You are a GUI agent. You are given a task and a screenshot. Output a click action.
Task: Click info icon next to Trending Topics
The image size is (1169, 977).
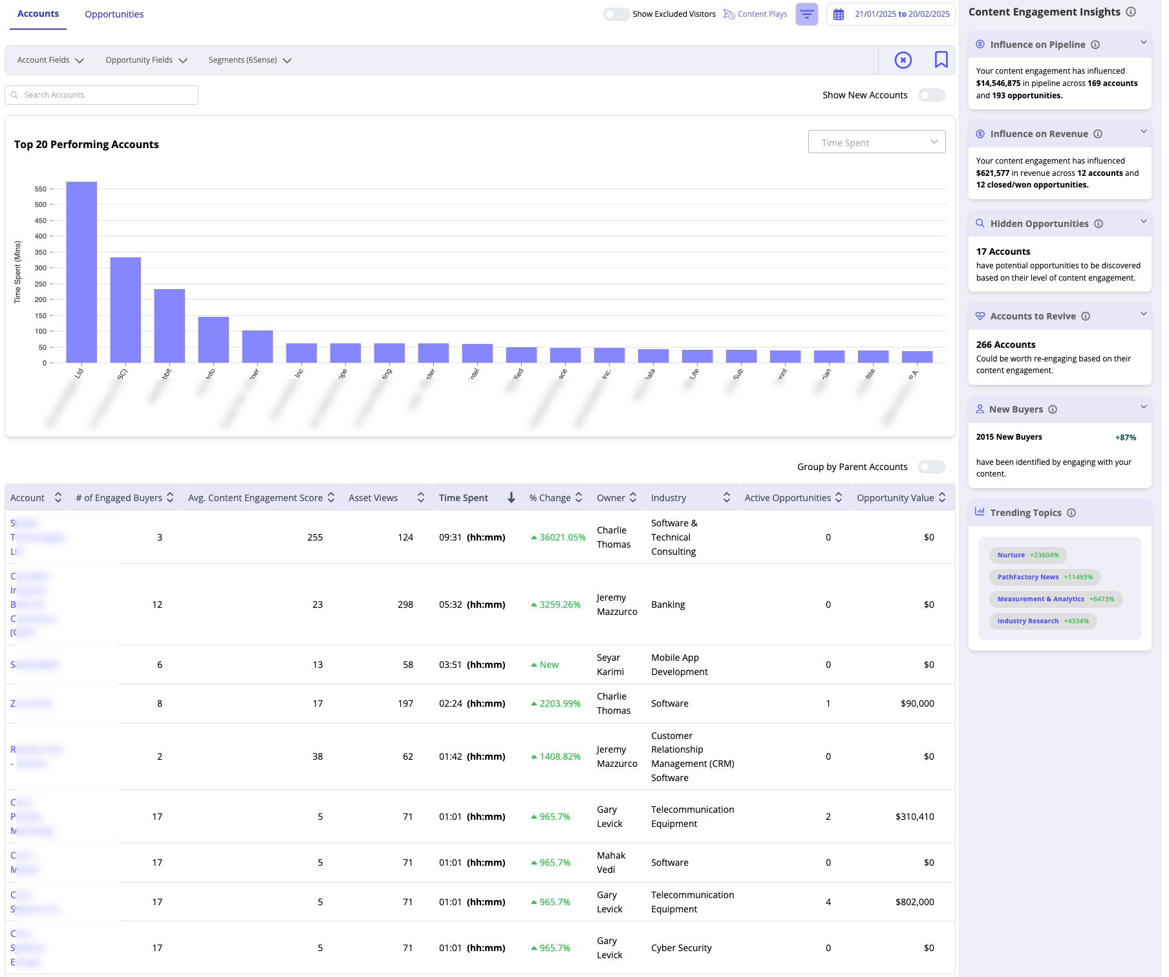click(1071, 513)
